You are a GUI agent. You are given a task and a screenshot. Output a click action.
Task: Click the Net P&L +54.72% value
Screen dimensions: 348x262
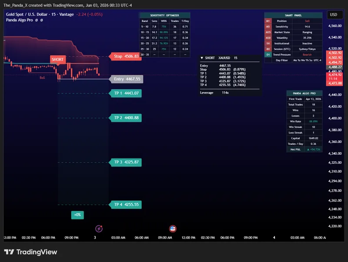[313, 149]
